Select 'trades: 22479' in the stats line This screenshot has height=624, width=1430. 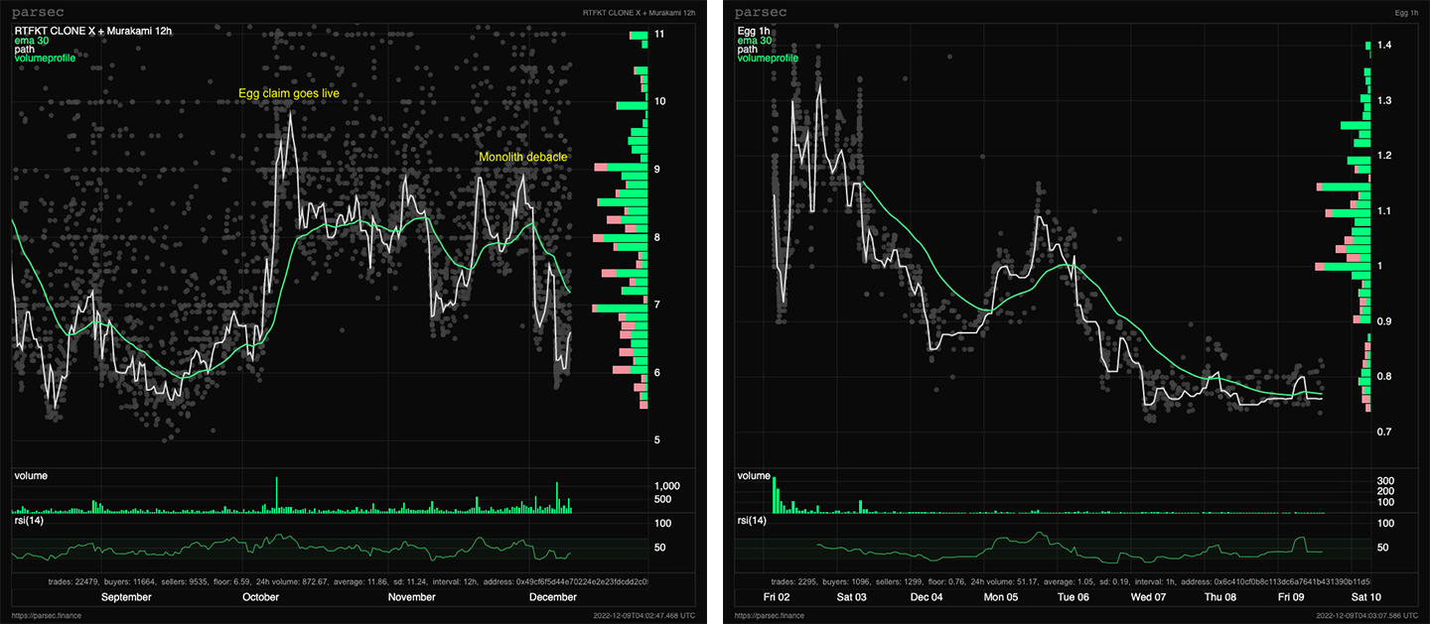point(71,581)
